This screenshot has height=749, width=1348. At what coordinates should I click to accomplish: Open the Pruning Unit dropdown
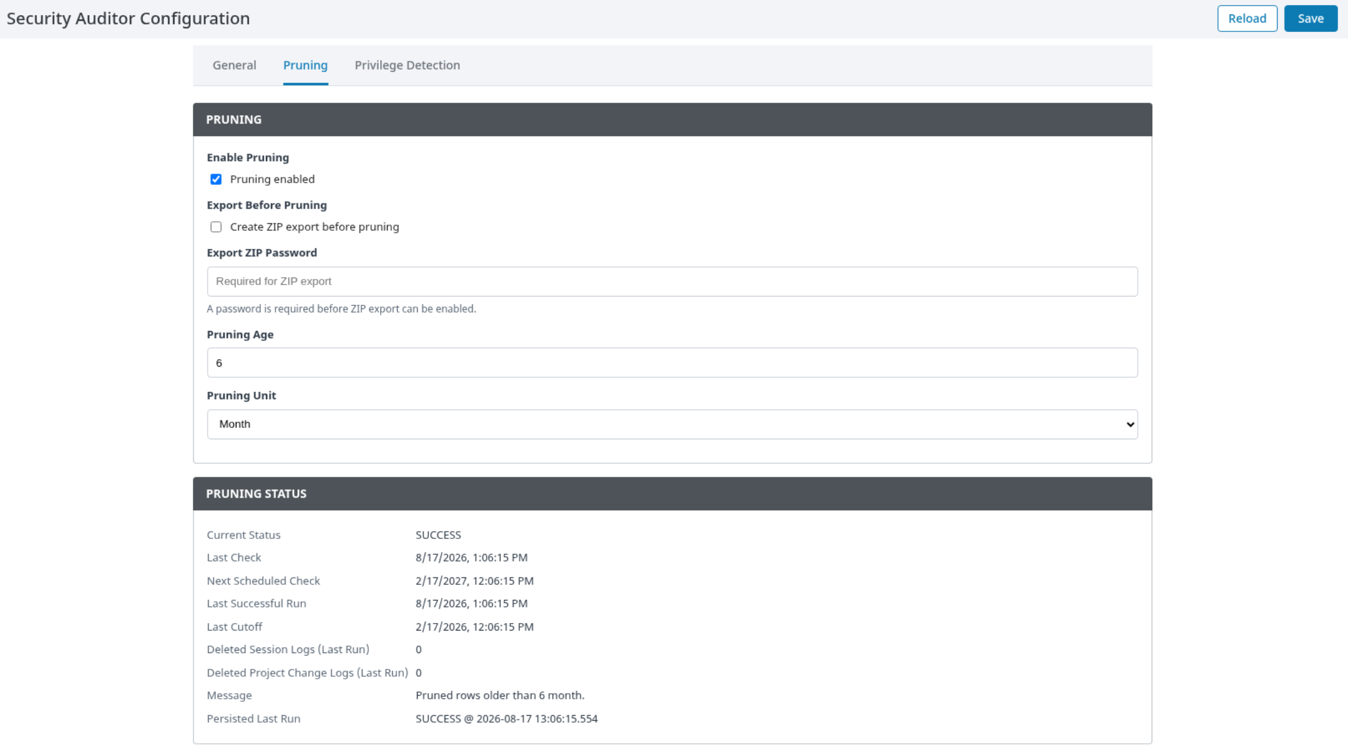(x=672, y=424)
